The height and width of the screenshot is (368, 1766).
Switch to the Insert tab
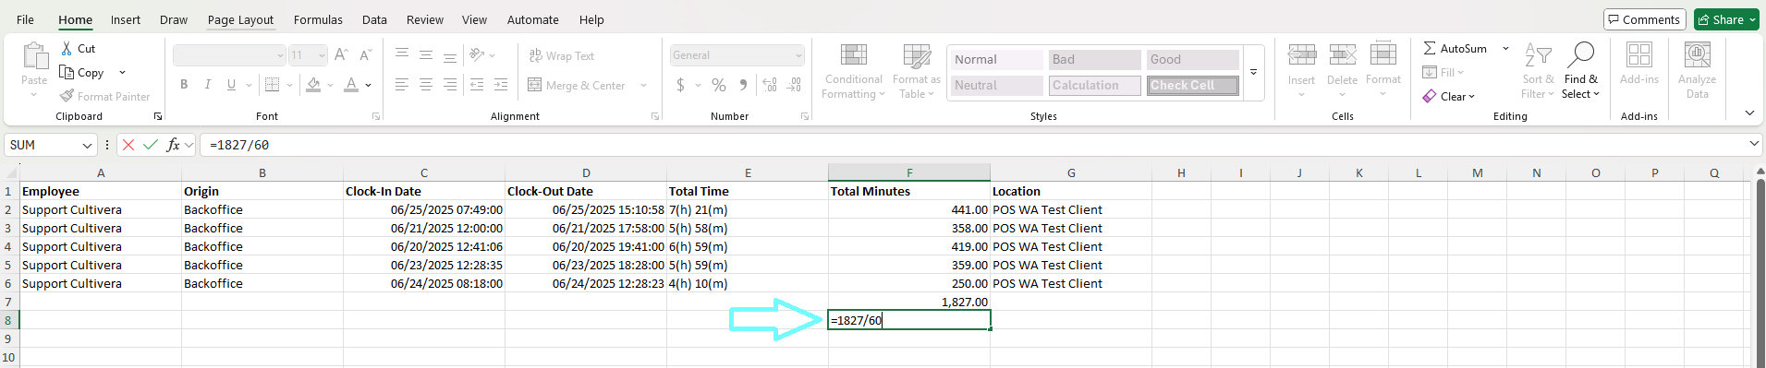click(126, 19)
